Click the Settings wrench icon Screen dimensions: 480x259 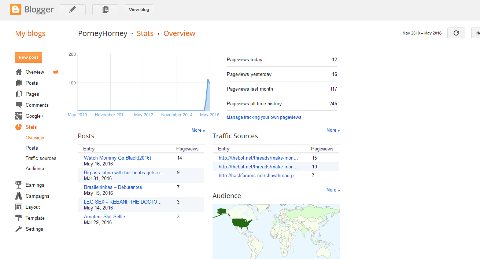point(19,229)
